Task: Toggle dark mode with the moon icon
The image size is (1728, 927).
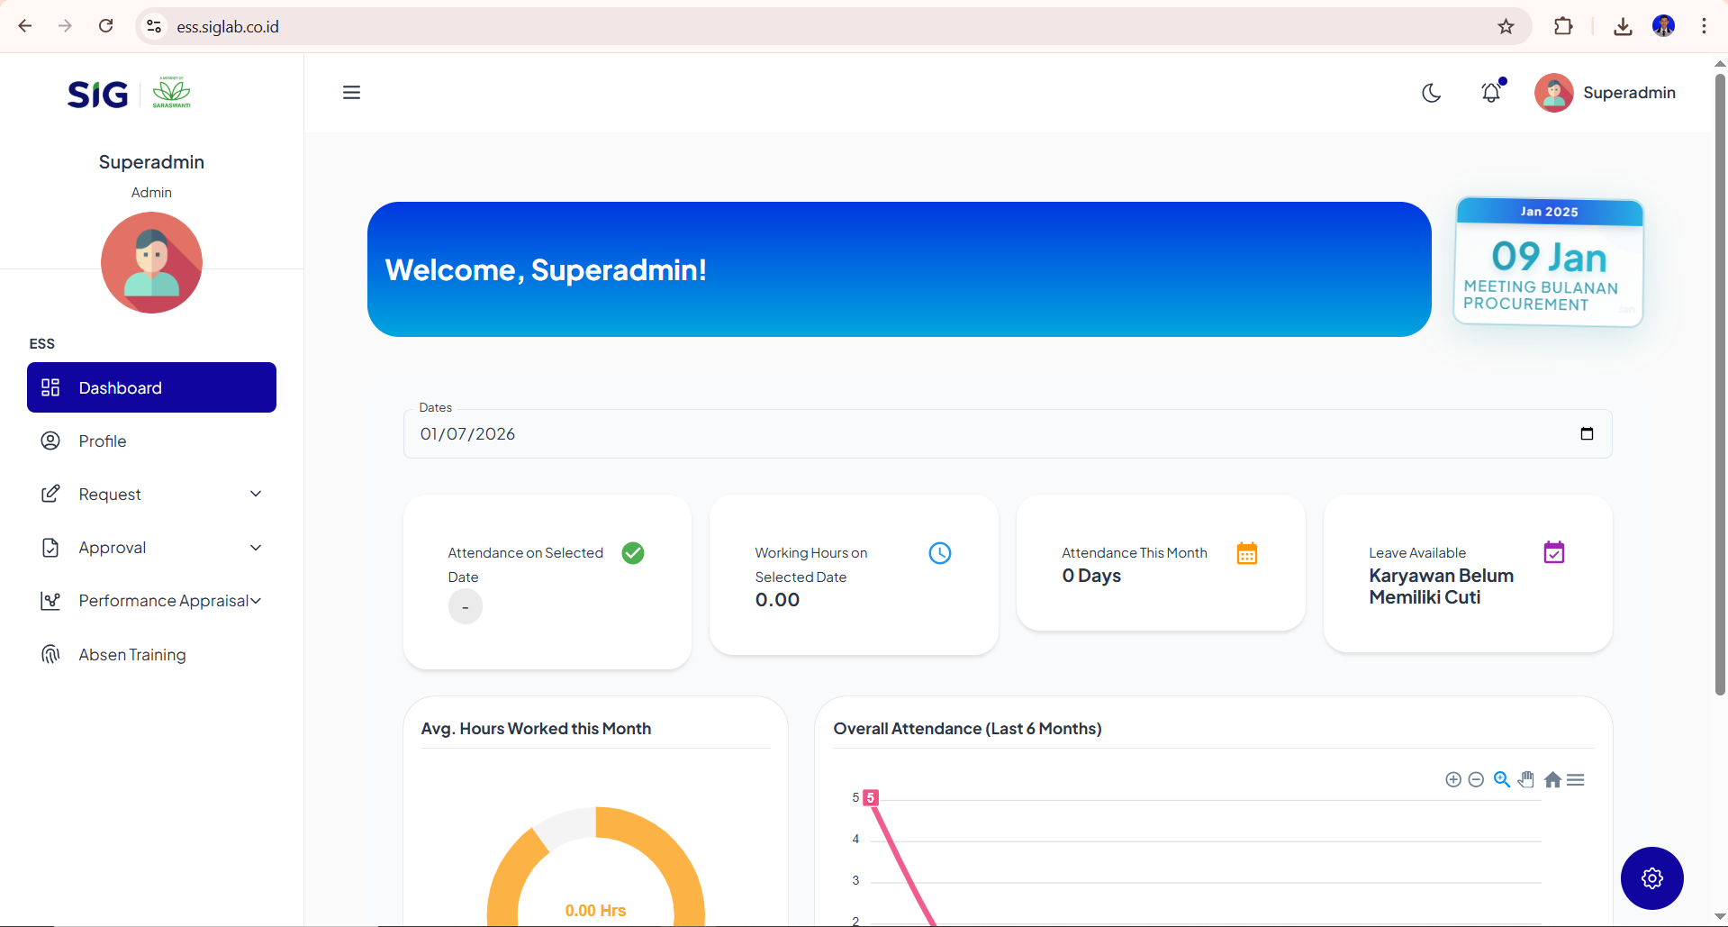Action: (x=1431, y=93)
